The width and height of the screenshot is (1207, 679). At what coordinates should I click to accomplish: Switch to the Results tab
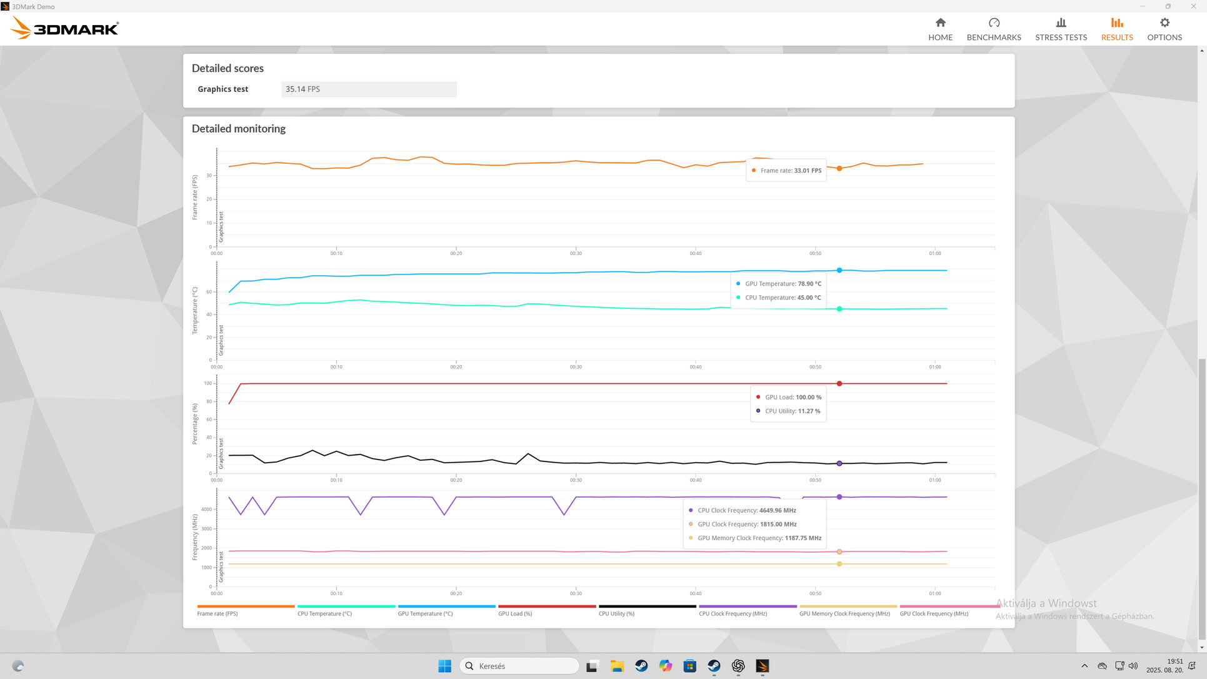(1116, 29)
